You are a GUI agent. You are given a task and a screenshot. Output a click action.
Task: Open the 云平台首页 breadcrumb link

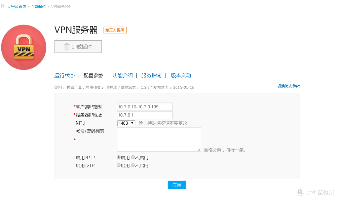[17, 7]
